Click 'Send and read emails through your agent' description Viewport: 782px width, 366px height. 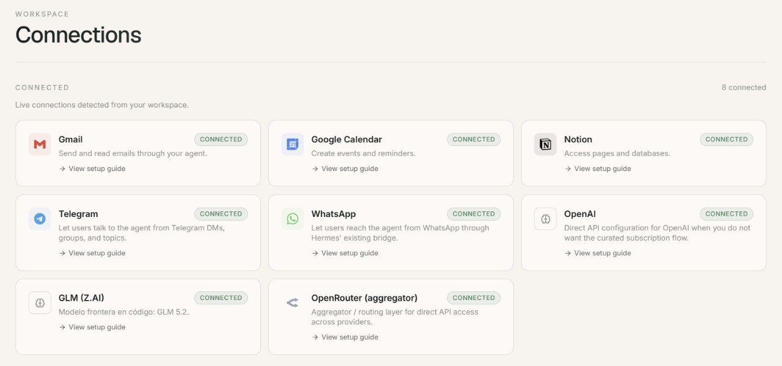point(133,153)
